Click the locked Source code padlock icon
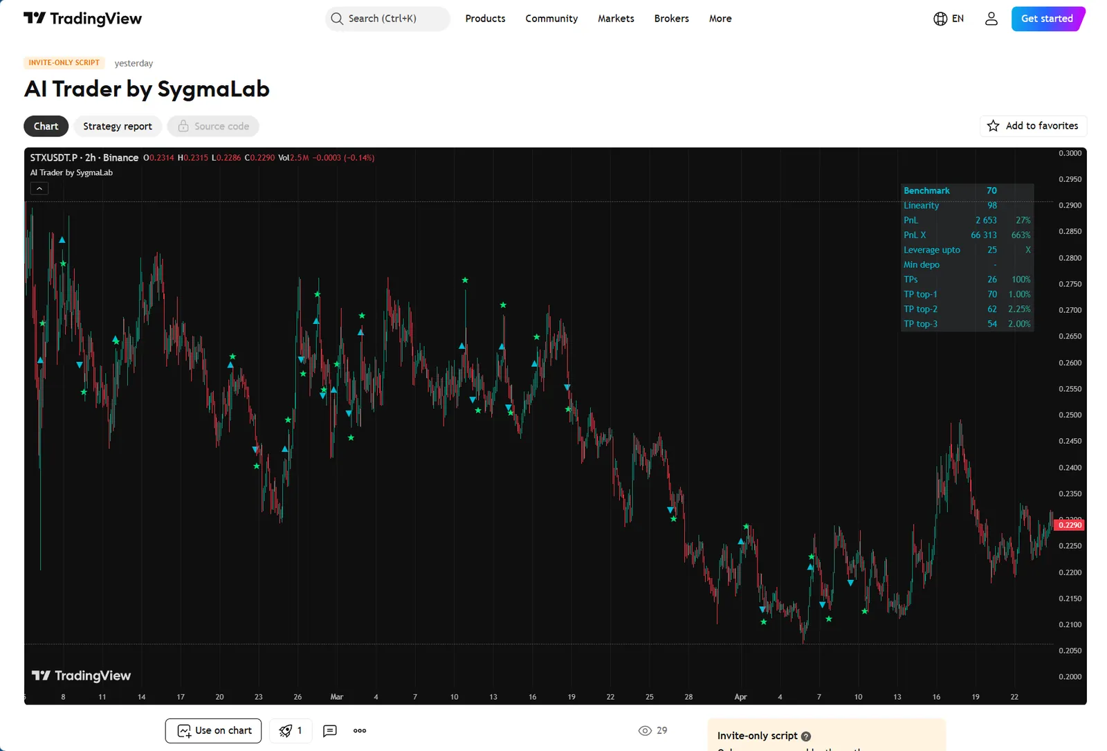1107x751 pixels. [x=183, y=126]
